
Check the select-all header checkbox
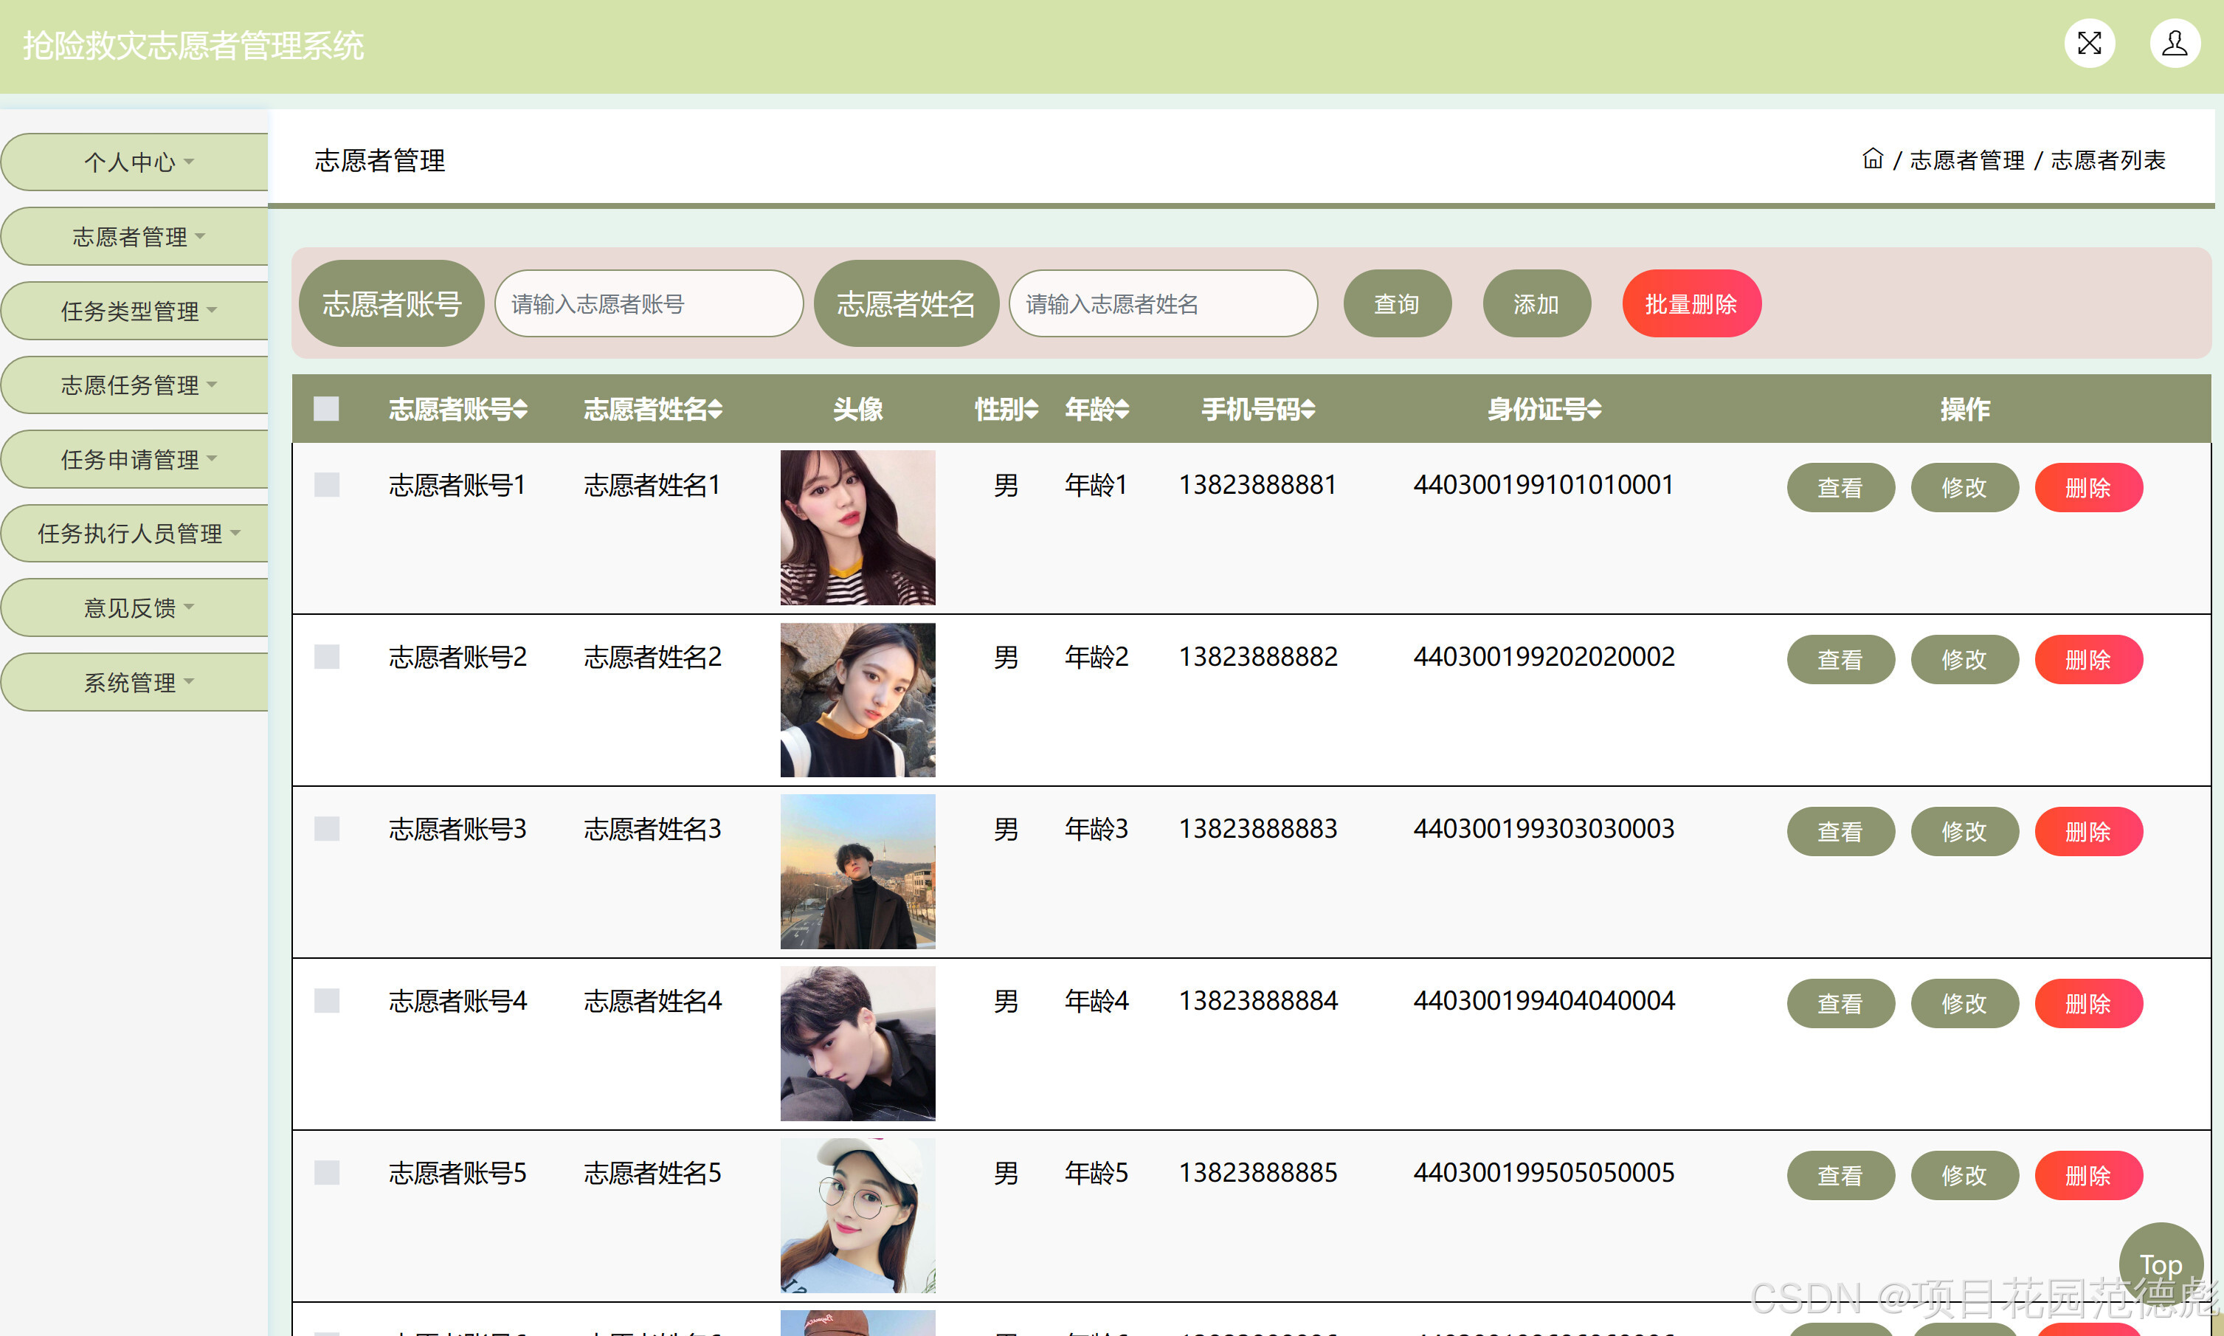tap(326, 410)
